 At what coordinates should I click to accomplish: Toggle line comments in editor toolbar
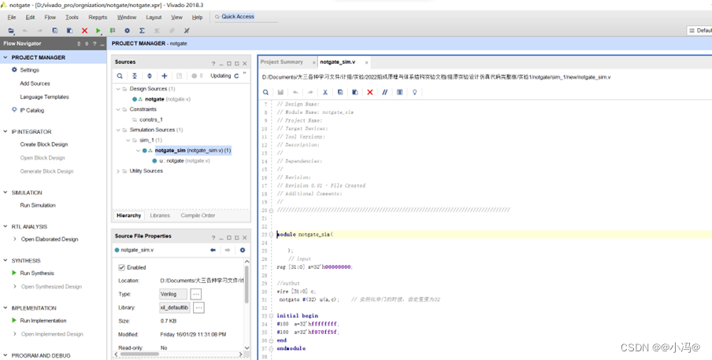click(x=384, y=92)
